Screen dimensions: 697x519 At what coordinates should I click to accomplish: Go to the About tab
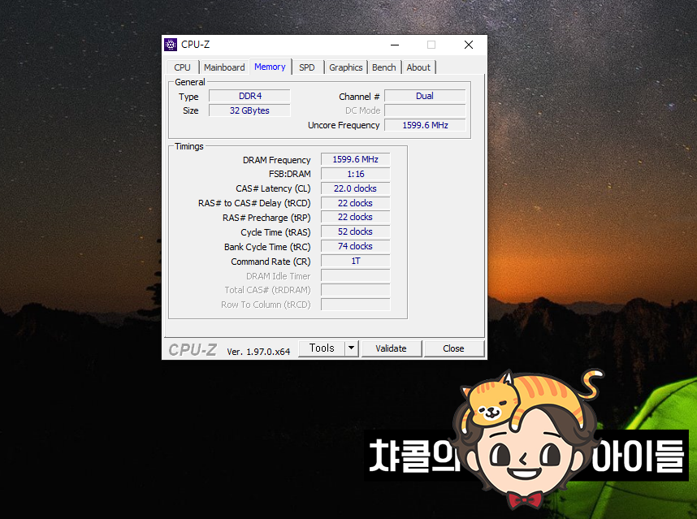[418, 67]
